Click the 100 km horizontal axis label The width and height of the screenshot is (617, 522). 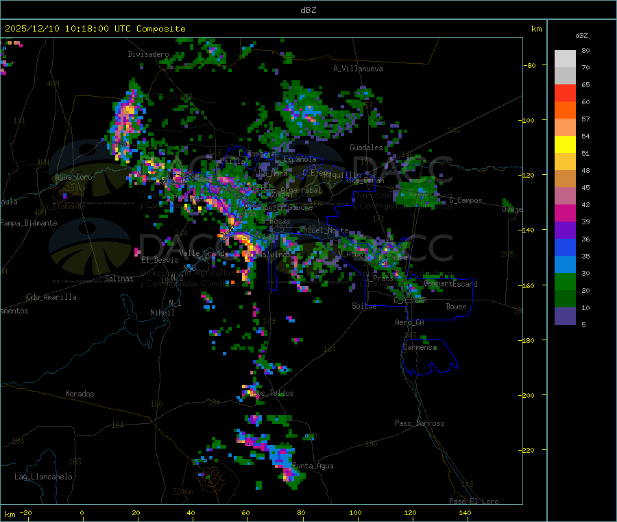click(x=355, y=512)
